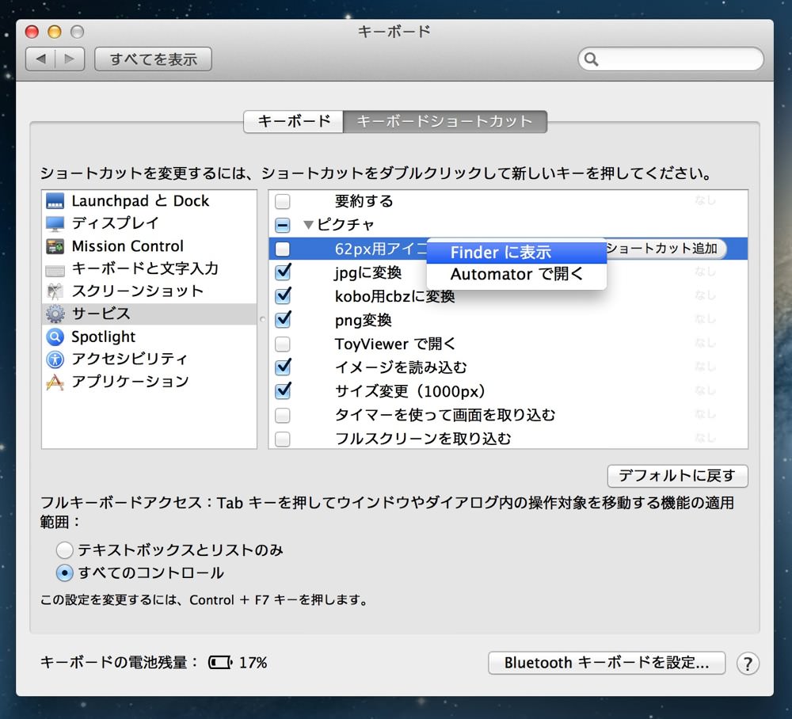Click the すべてを表示 button
This screenshot has height=719, width=792.
tap(153, 59)
